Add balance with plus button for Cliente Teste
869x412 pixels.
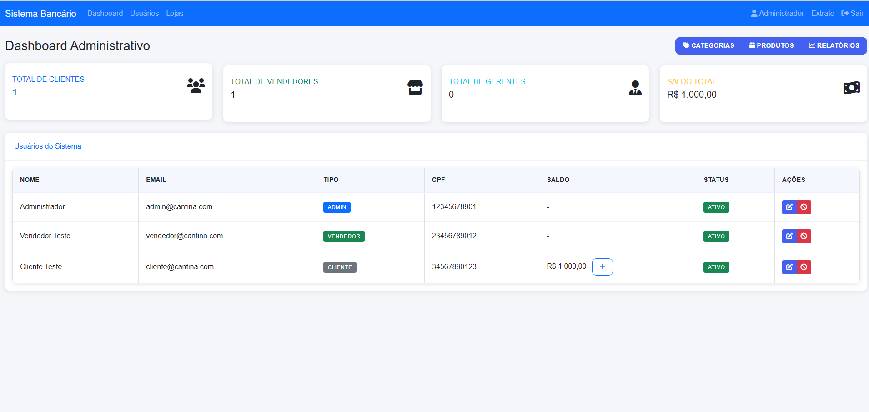(602, 267)
